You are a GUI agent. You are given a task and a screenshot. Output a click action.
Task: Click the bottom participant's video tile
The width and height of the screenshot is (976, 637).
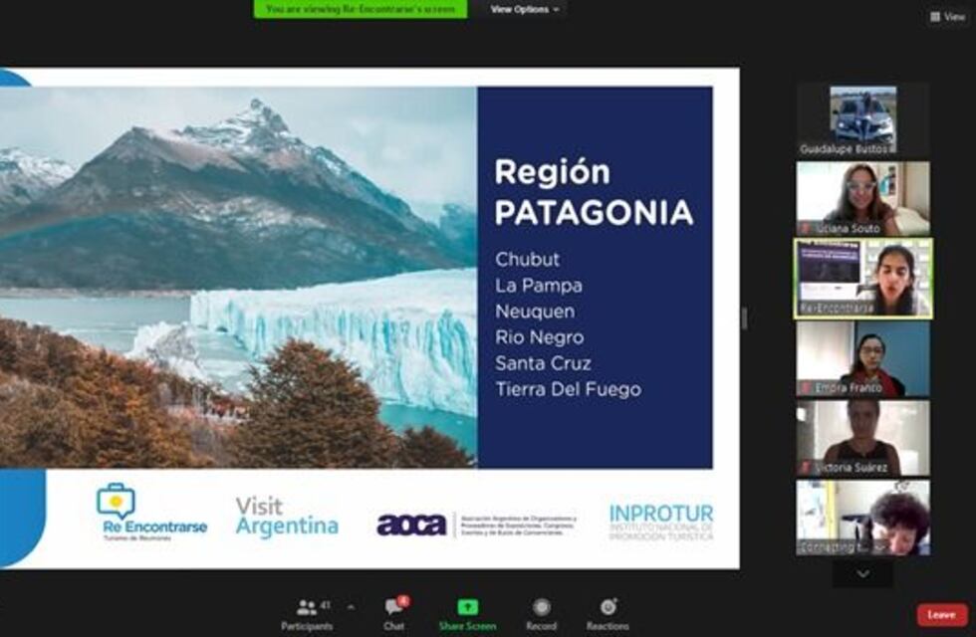[862, 518]
